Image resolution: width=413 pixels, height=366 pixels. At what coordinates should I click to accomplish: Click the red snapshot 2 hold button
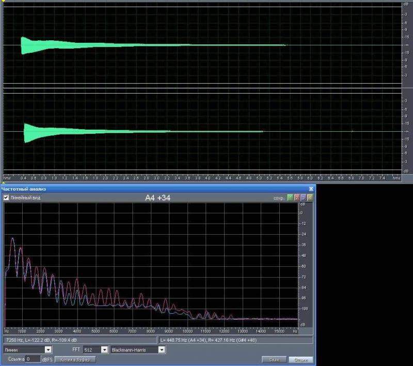297,198
